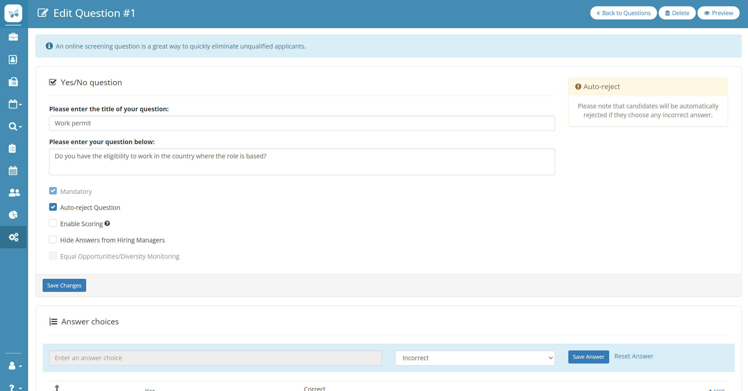Click the people group icon in the sidebar
This screenshot has width=748, height=391.
14,193
